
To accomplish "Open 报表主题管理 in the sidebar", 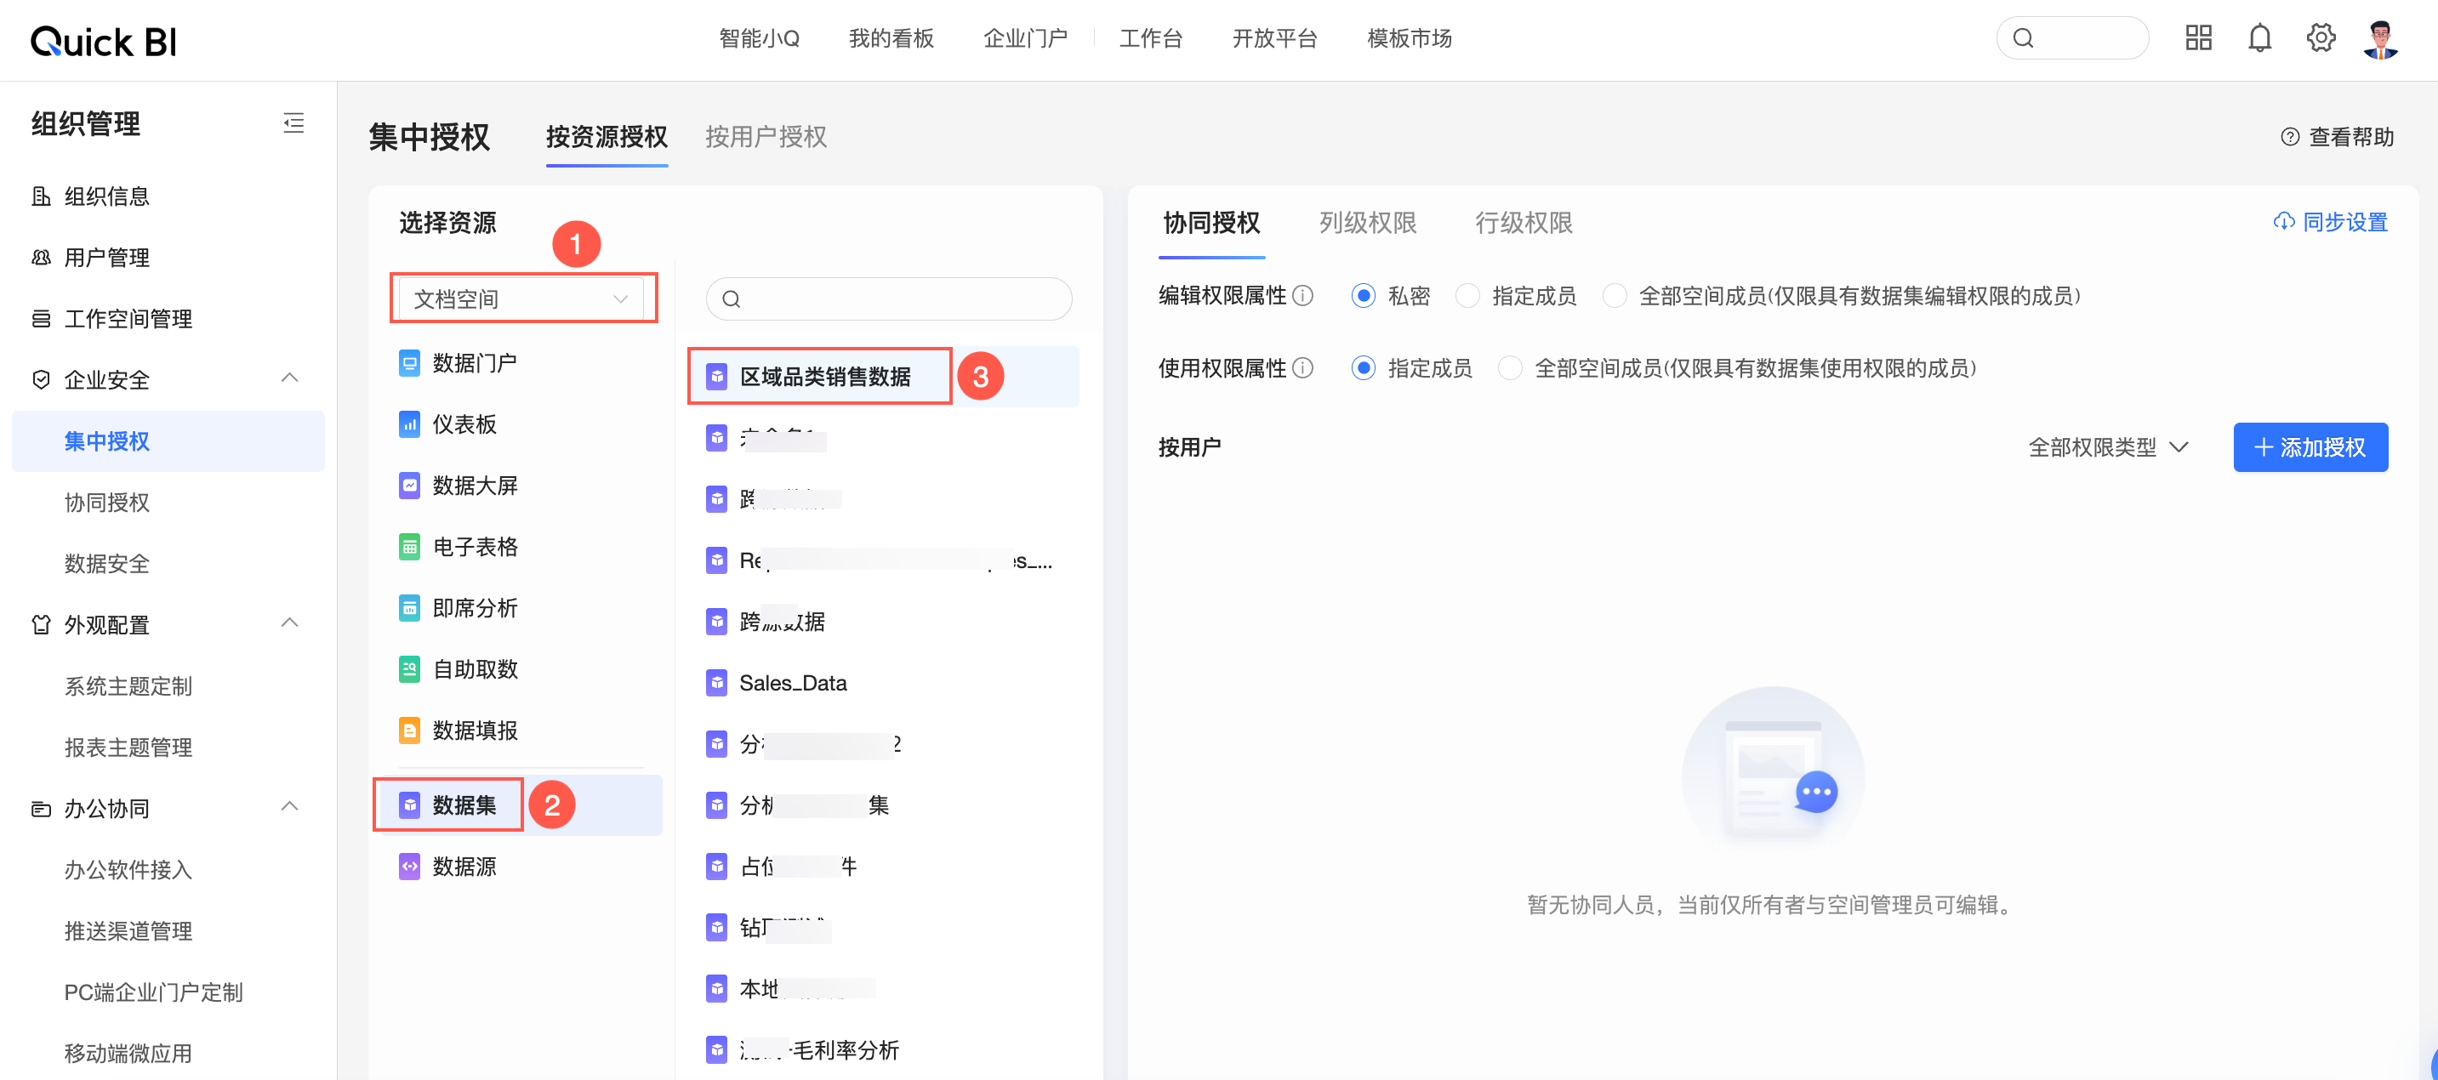I will 128,747.
